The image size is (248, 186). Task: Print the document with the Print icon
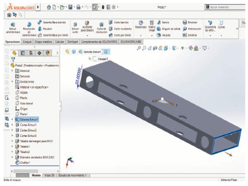(x=79, y=7)
